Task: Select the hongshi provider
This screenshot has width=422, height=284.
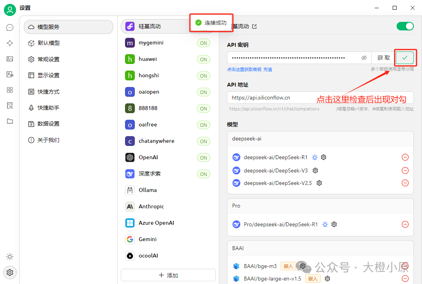Action: 168,76
